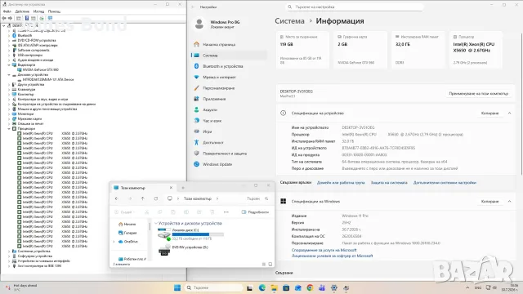Open Игри in Settings sidebar

(x=207, y=131)
